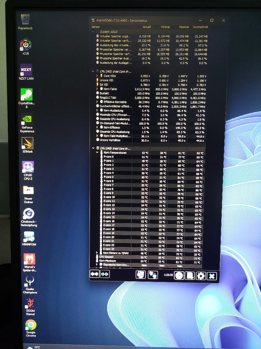
Task: Click the Maximal column header
Action: [184, 27]
